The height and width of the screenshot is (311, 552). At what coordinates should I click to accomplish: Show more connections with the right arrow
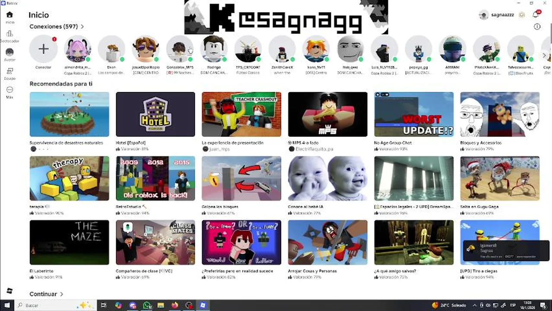tap(544, 55)
